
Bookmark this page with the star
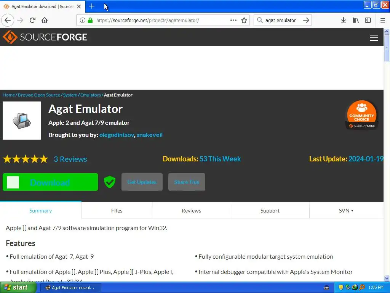[244, 20]
